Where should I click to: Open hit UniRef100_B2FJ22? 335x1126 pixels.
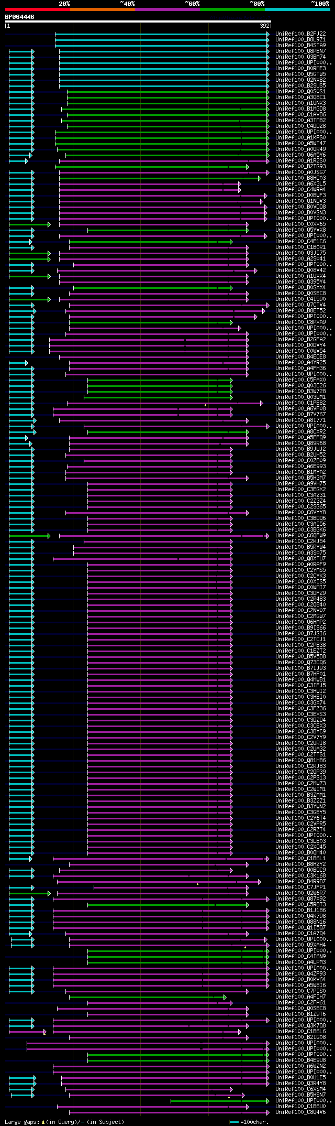(300, 34)
